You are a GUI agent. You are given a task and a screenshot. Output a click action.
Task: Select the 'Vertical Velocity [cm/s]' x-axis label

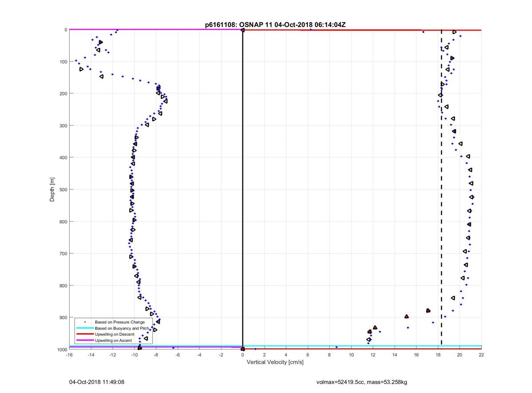click(x=275, y=362)
